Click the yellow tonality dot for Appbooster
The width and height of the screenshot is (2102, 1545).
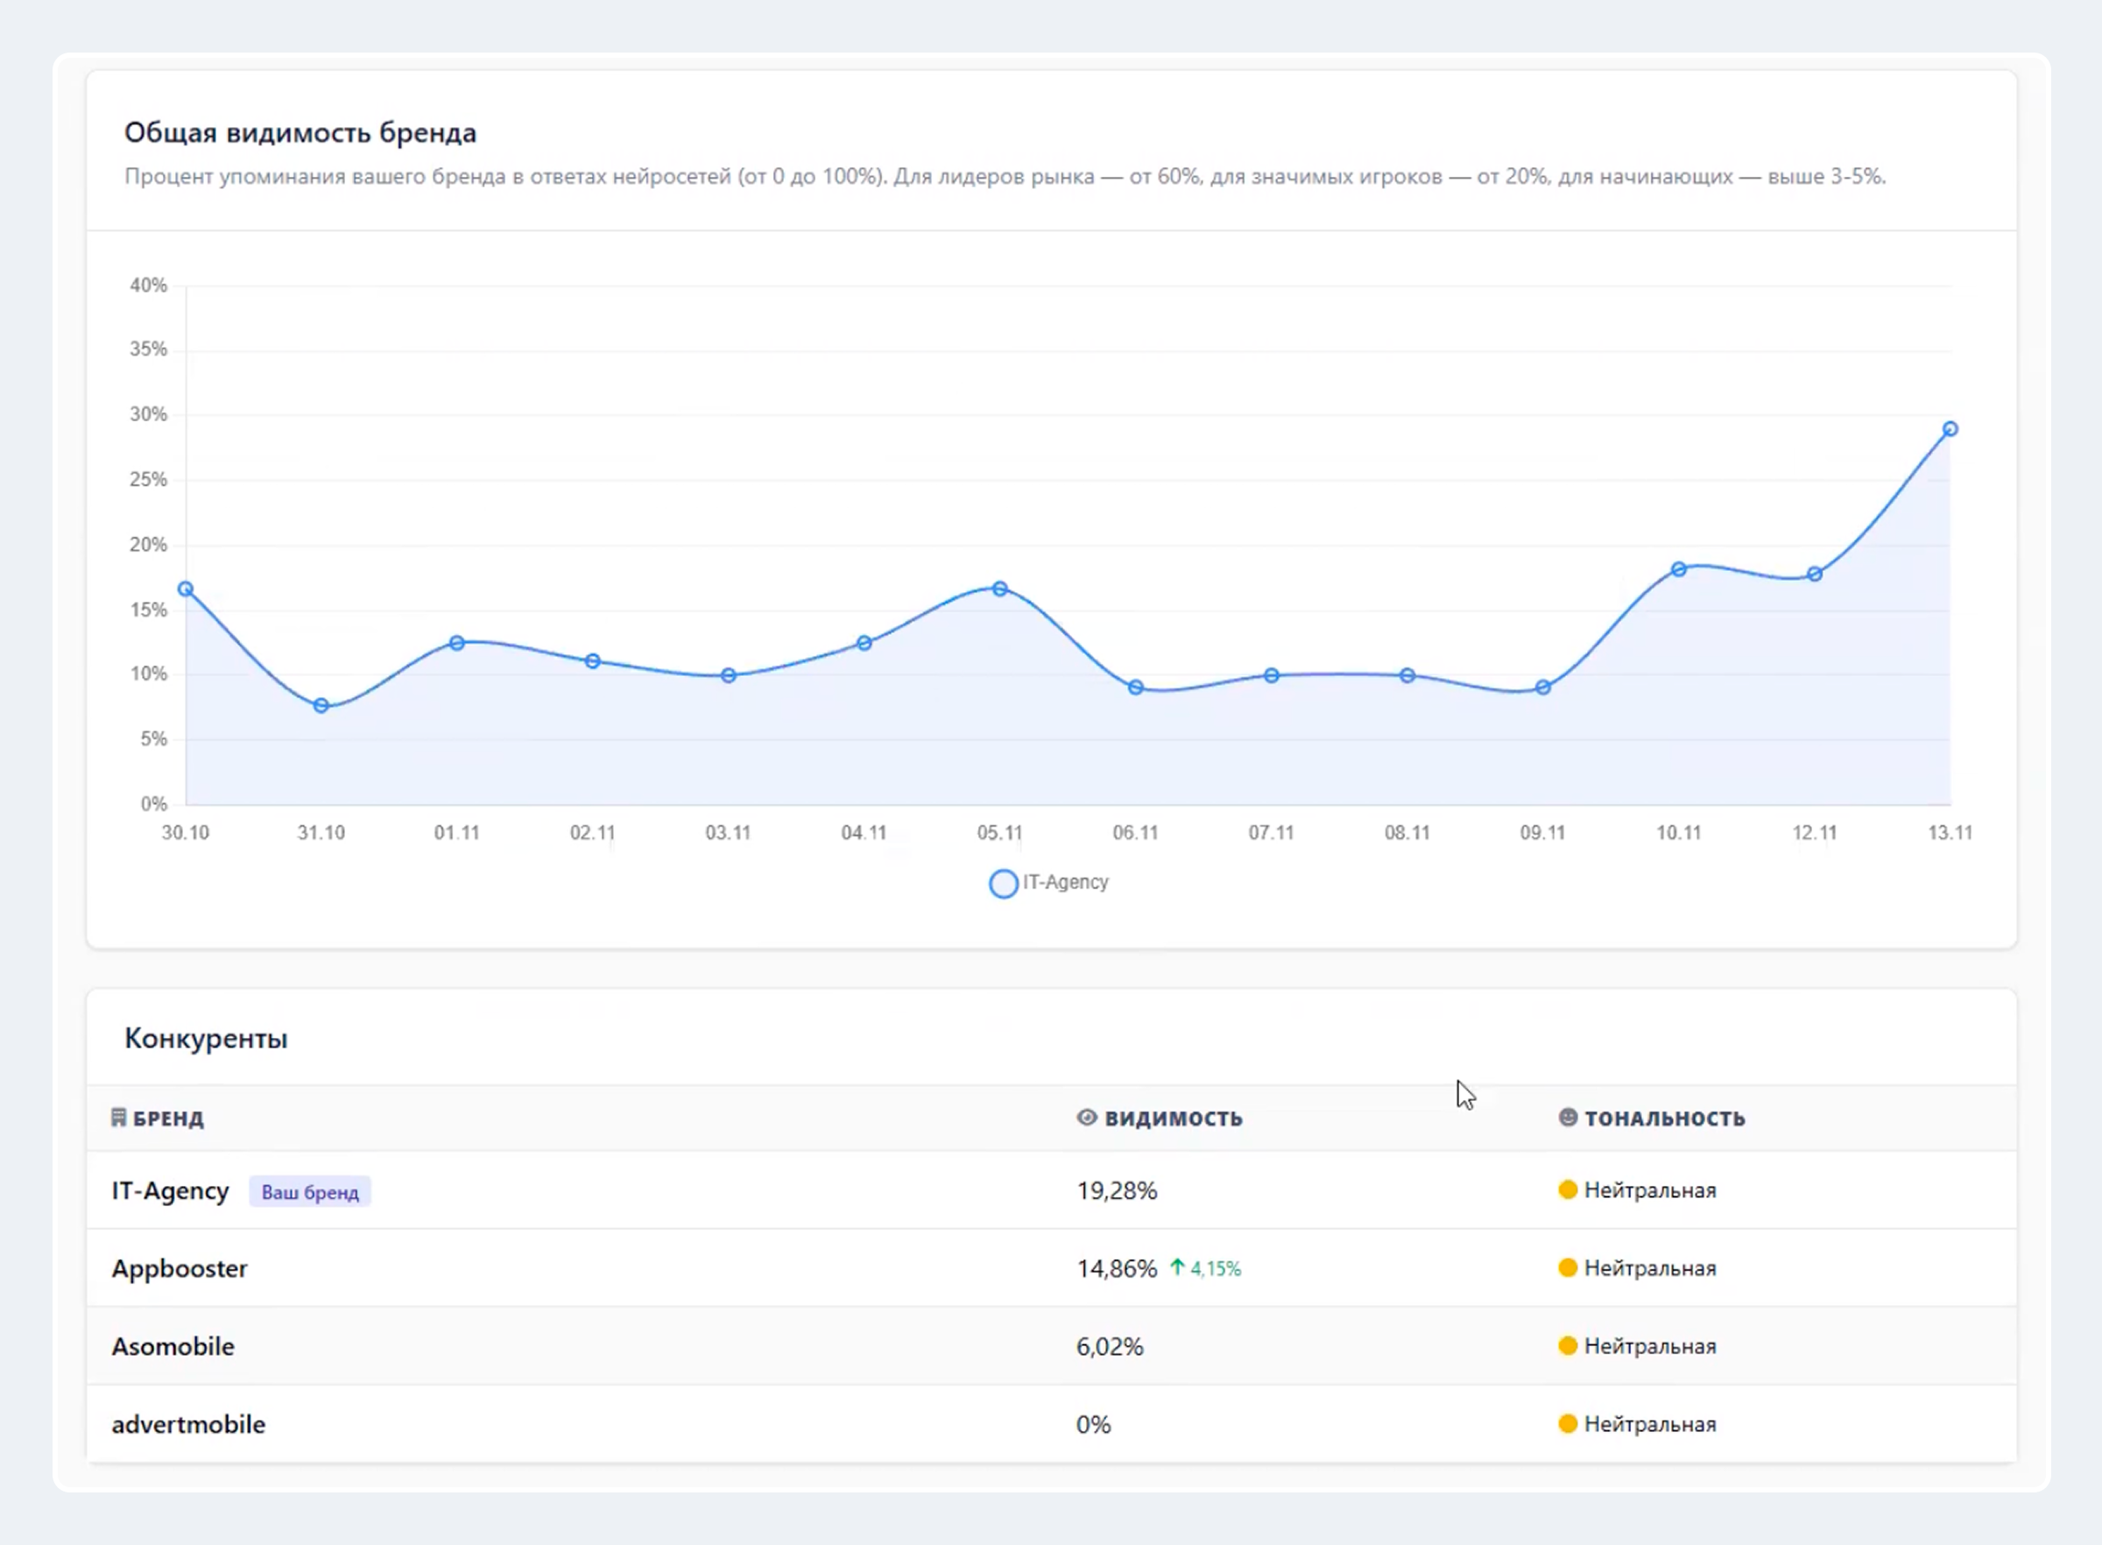point(1568,1268)
